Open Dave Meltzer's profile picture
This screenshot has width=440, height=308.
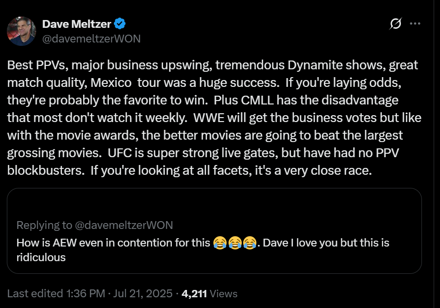(21, 31)
